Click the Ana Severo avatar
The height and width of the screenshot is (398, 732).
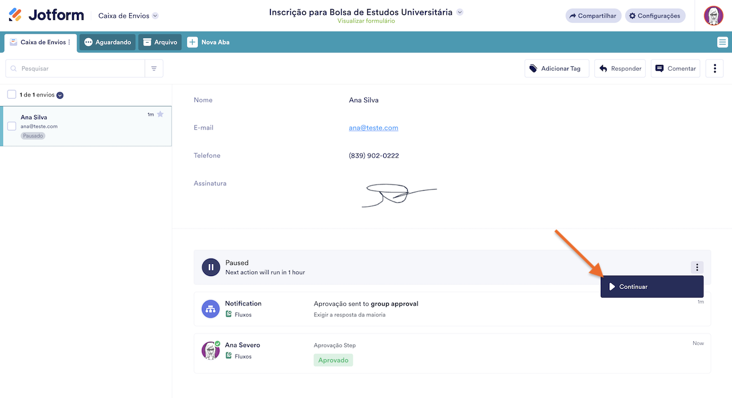pos(211,350)
